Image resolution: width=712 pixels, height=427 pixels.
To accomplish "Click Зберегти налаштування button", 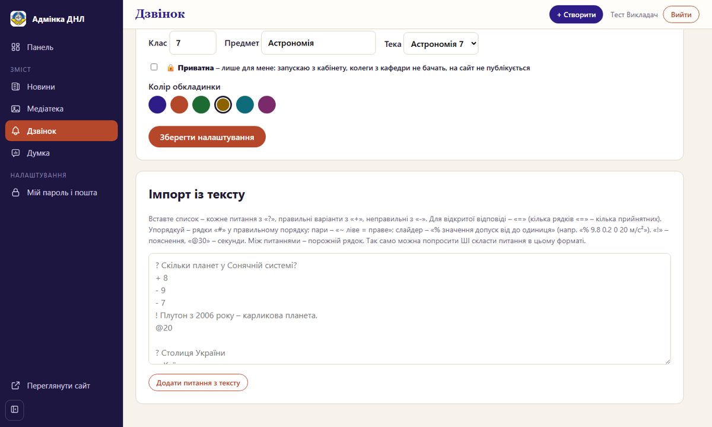I will coord(207,137).
